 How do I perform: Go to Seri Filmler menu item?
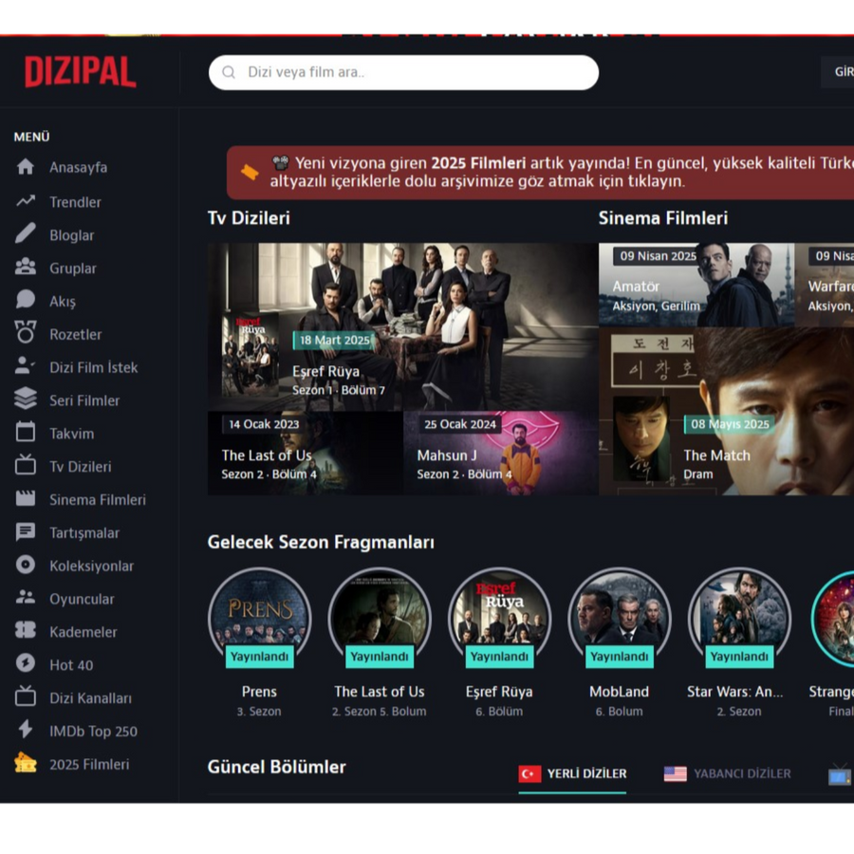[x=84, y=400]
